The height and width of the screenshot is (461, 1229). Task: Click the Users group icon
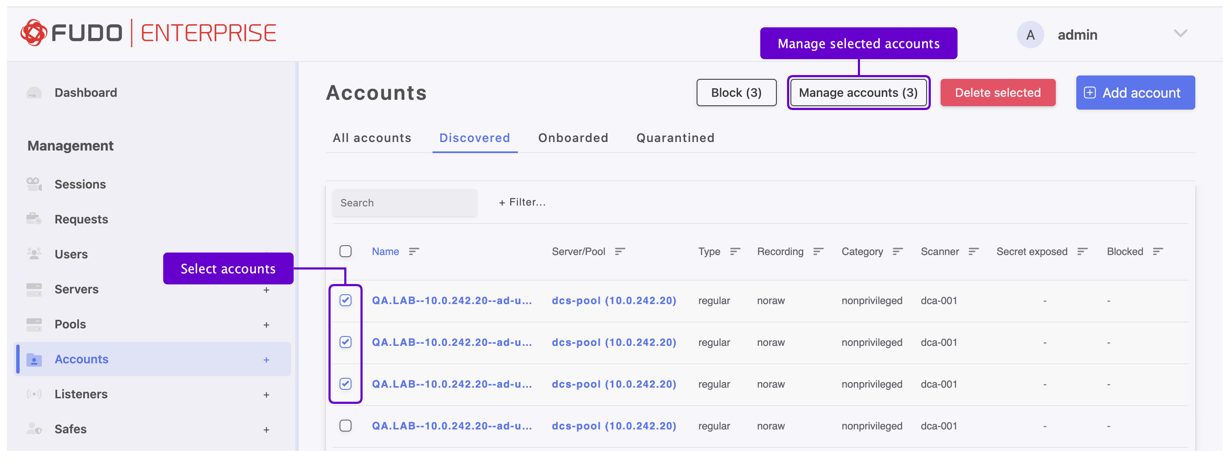34,254
